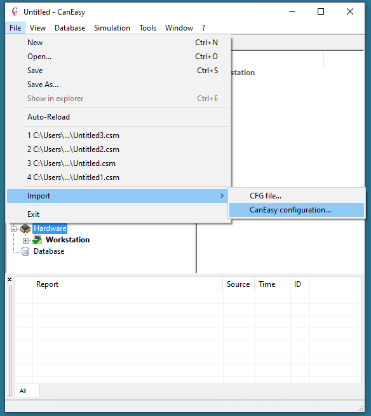The width and height of the screenshot is (371, 416).
Task: Toggle the Auto-Reload menu option
Action: click(118, 117)
